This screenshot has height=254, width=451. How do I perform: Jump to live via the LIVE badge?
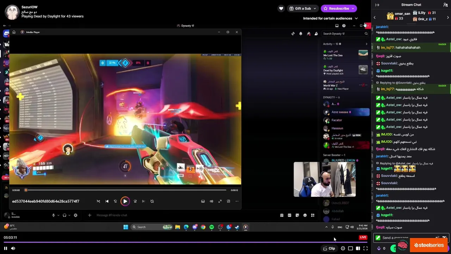point(363,237)
